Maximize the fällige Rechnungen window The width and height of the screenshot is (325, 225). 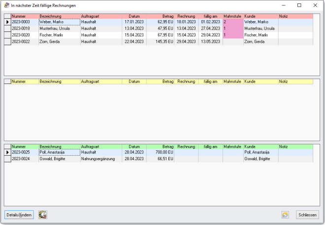[x=299, y=5]
